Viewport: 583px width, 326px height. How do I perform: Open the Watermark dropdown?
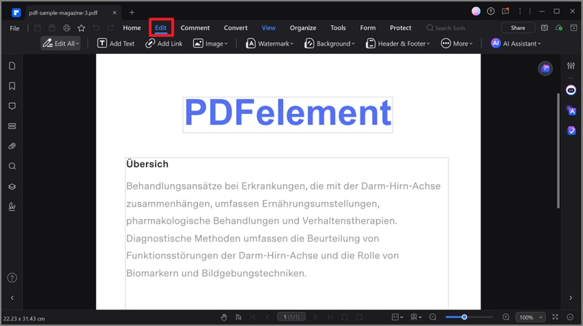click(x=270, y=44)
